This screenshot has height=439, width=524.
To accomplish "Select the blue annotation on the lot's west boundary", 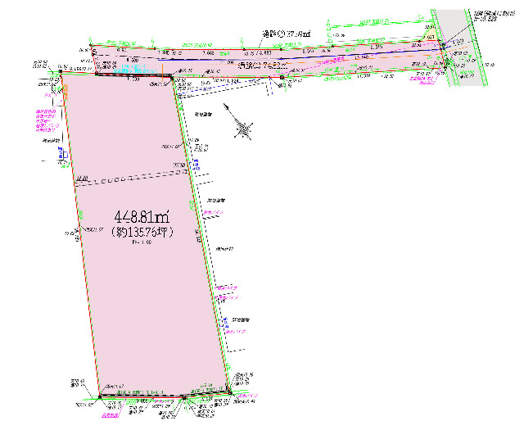I will [x=60, y=153].
